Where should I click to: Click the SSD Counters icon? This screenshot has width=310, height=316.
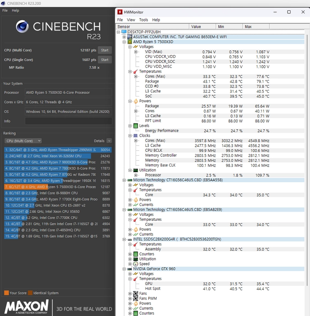pyautogui.click(x=136, y=254)
